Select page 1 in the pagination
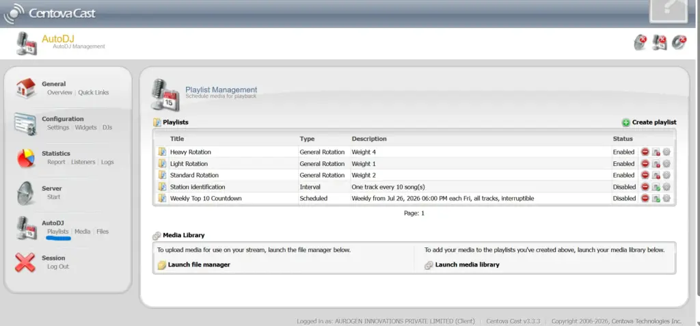 point(422,213)
